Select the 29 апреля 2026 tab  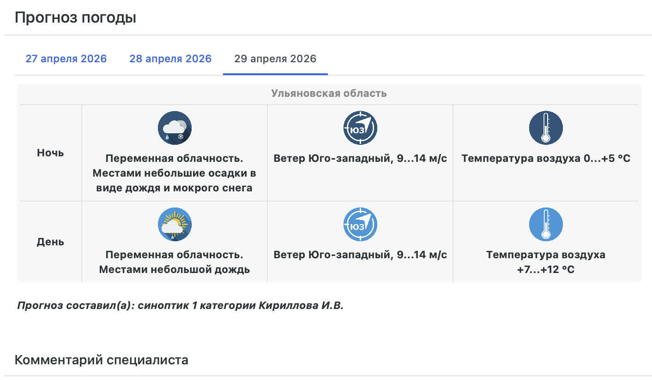click(275, 59)
